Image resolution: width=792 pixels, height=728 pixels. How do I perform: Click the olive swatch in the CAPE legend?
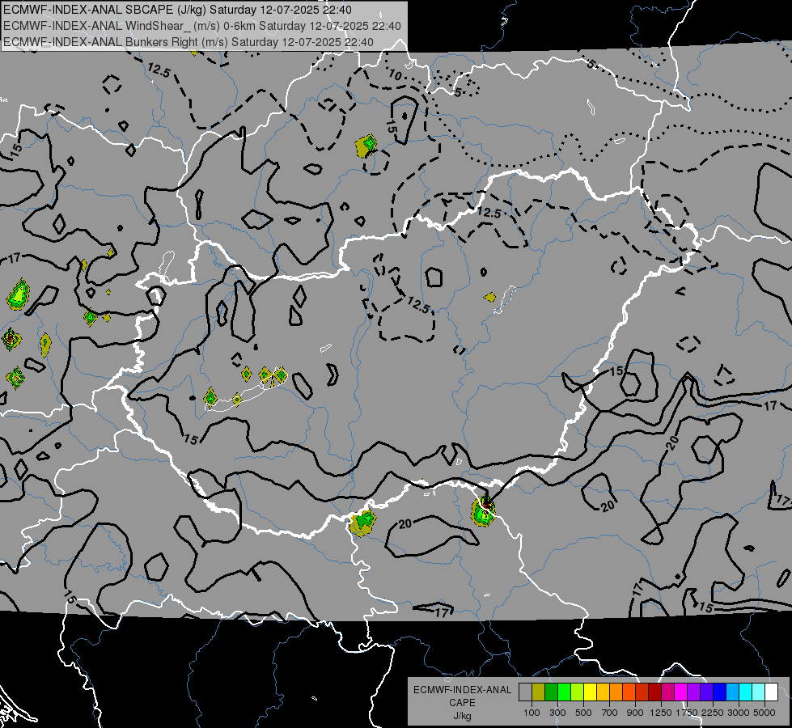click(539, 692)
